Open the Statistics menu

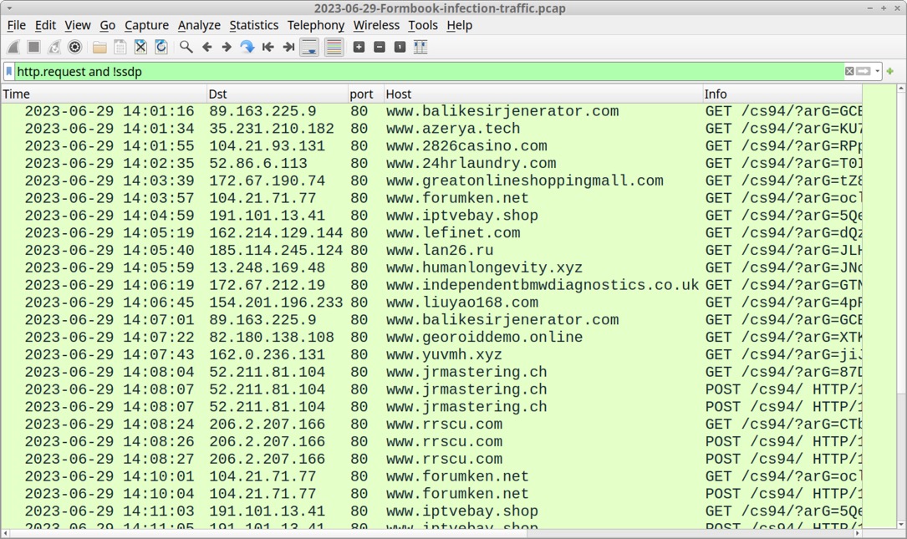pos(254,25)
